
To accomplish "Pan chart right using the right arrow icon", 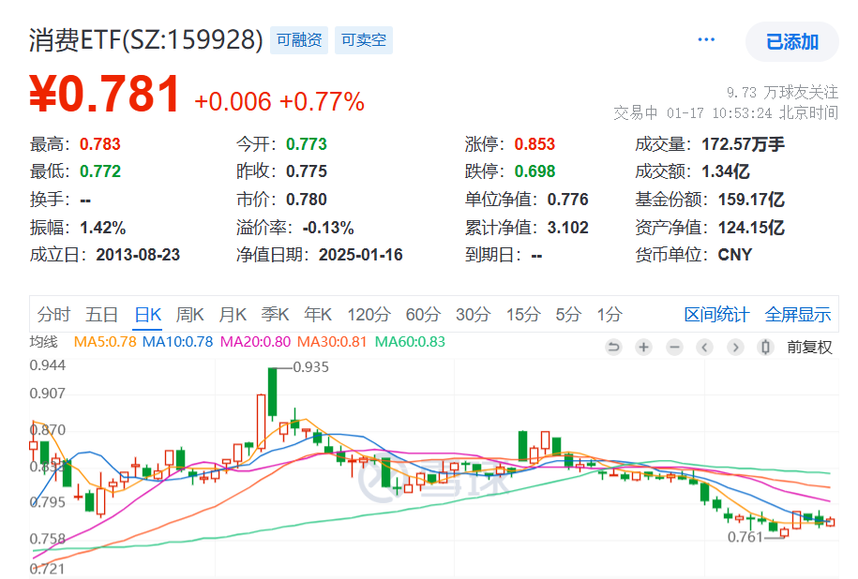I will point(735,346).
